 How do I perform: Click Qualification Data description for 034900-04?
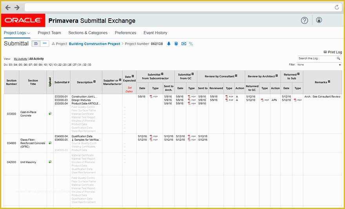tap(82, 136)
